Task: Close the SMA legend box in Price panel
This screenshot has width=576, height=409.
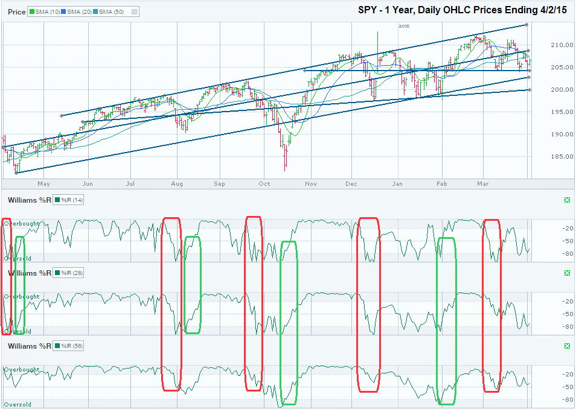Action: pos(135,12)
